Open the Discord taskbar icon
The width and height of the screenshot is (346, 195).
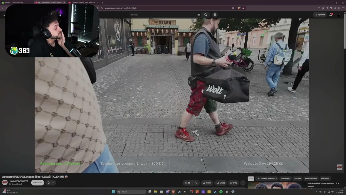coord(167,192)
